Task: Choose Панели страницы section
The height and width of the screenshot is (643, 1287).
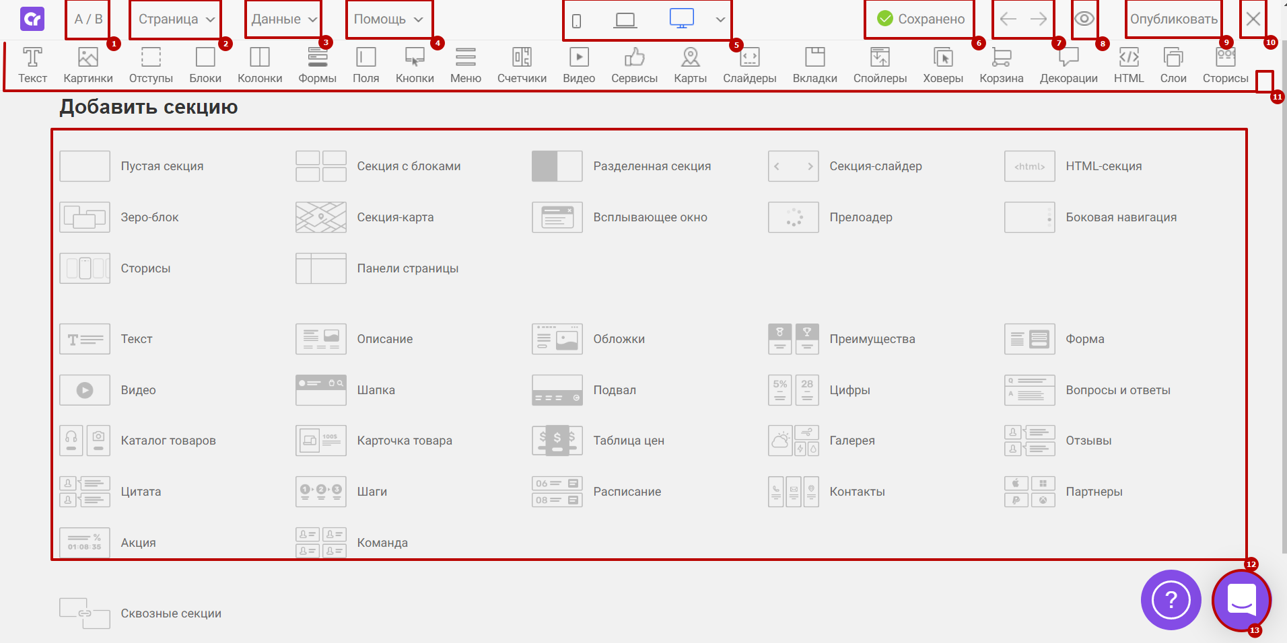Action: (x=377, y=268)
